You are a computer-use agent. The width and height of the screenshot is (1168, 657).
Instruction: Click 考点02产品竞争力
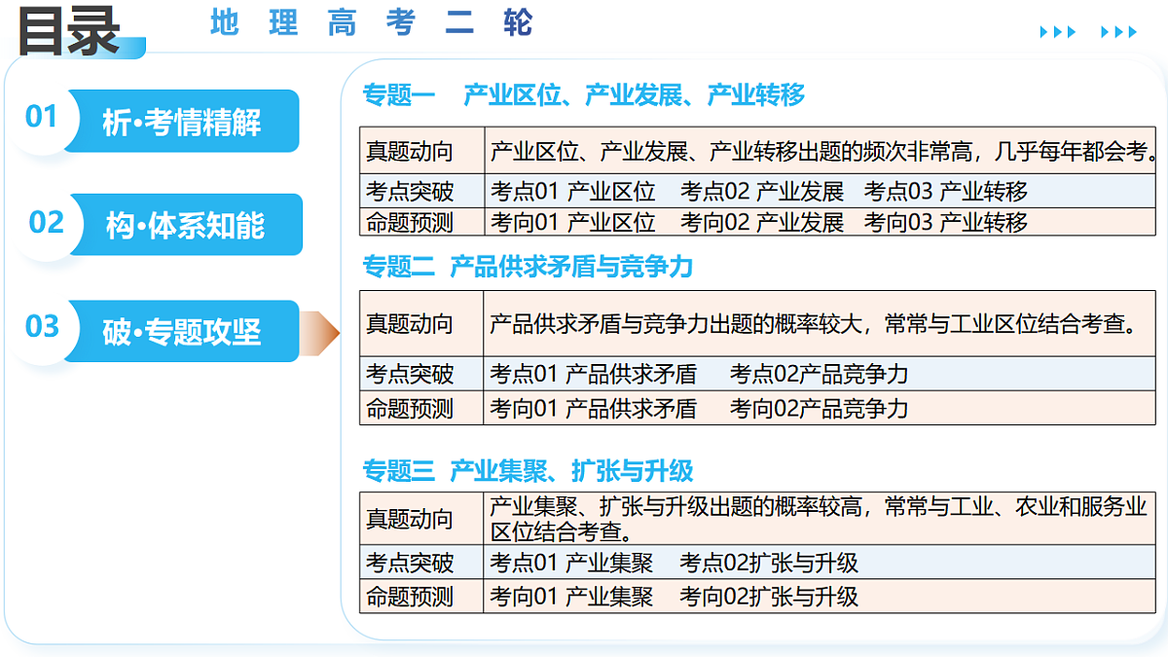click(x=819, y=373)
